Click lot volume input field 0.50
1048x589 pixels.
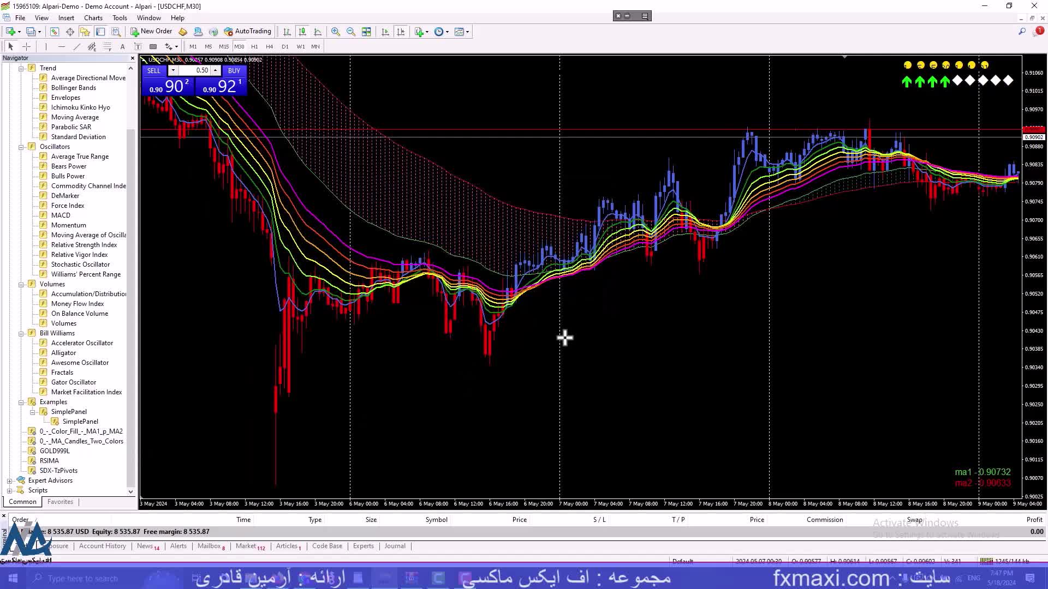pos(195,70)
